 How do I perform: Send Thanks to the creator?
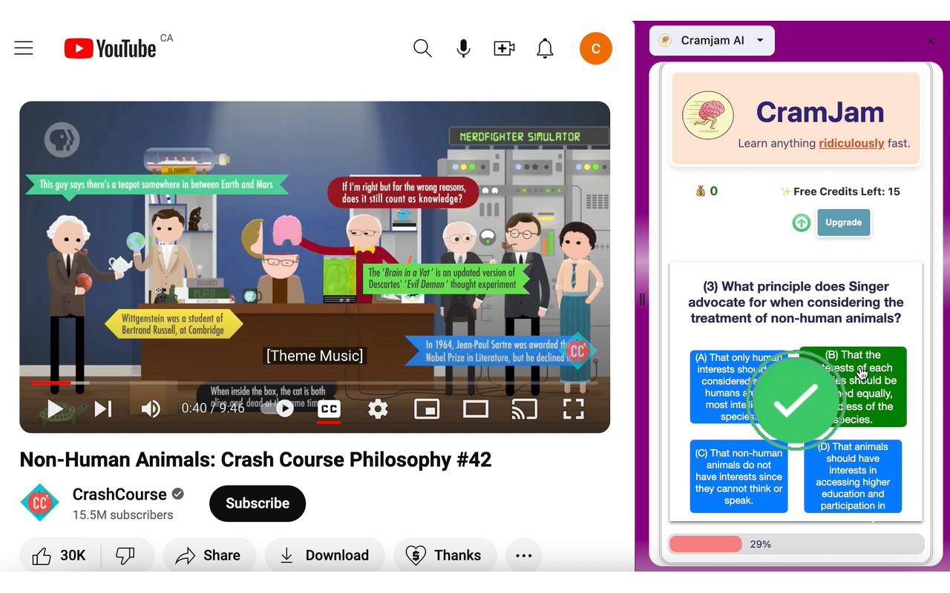point(445,555)
